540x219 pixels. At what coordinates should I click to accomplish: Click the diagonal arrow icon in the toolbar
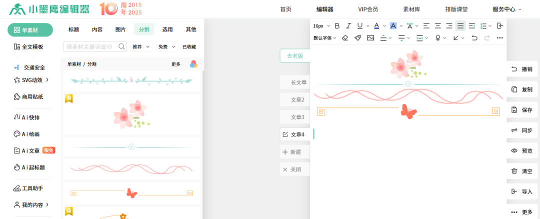pos(456,38)
